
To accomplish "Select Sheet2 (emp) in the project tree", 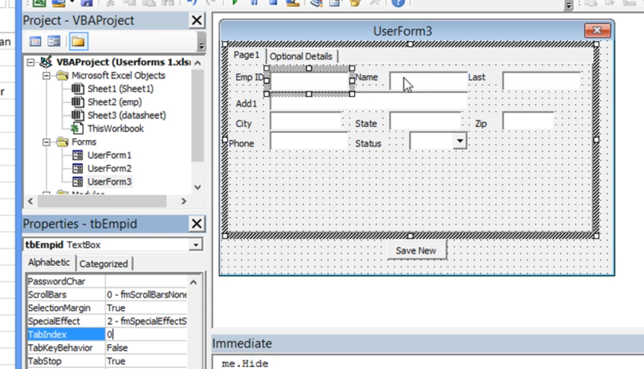I will point(115,102).
